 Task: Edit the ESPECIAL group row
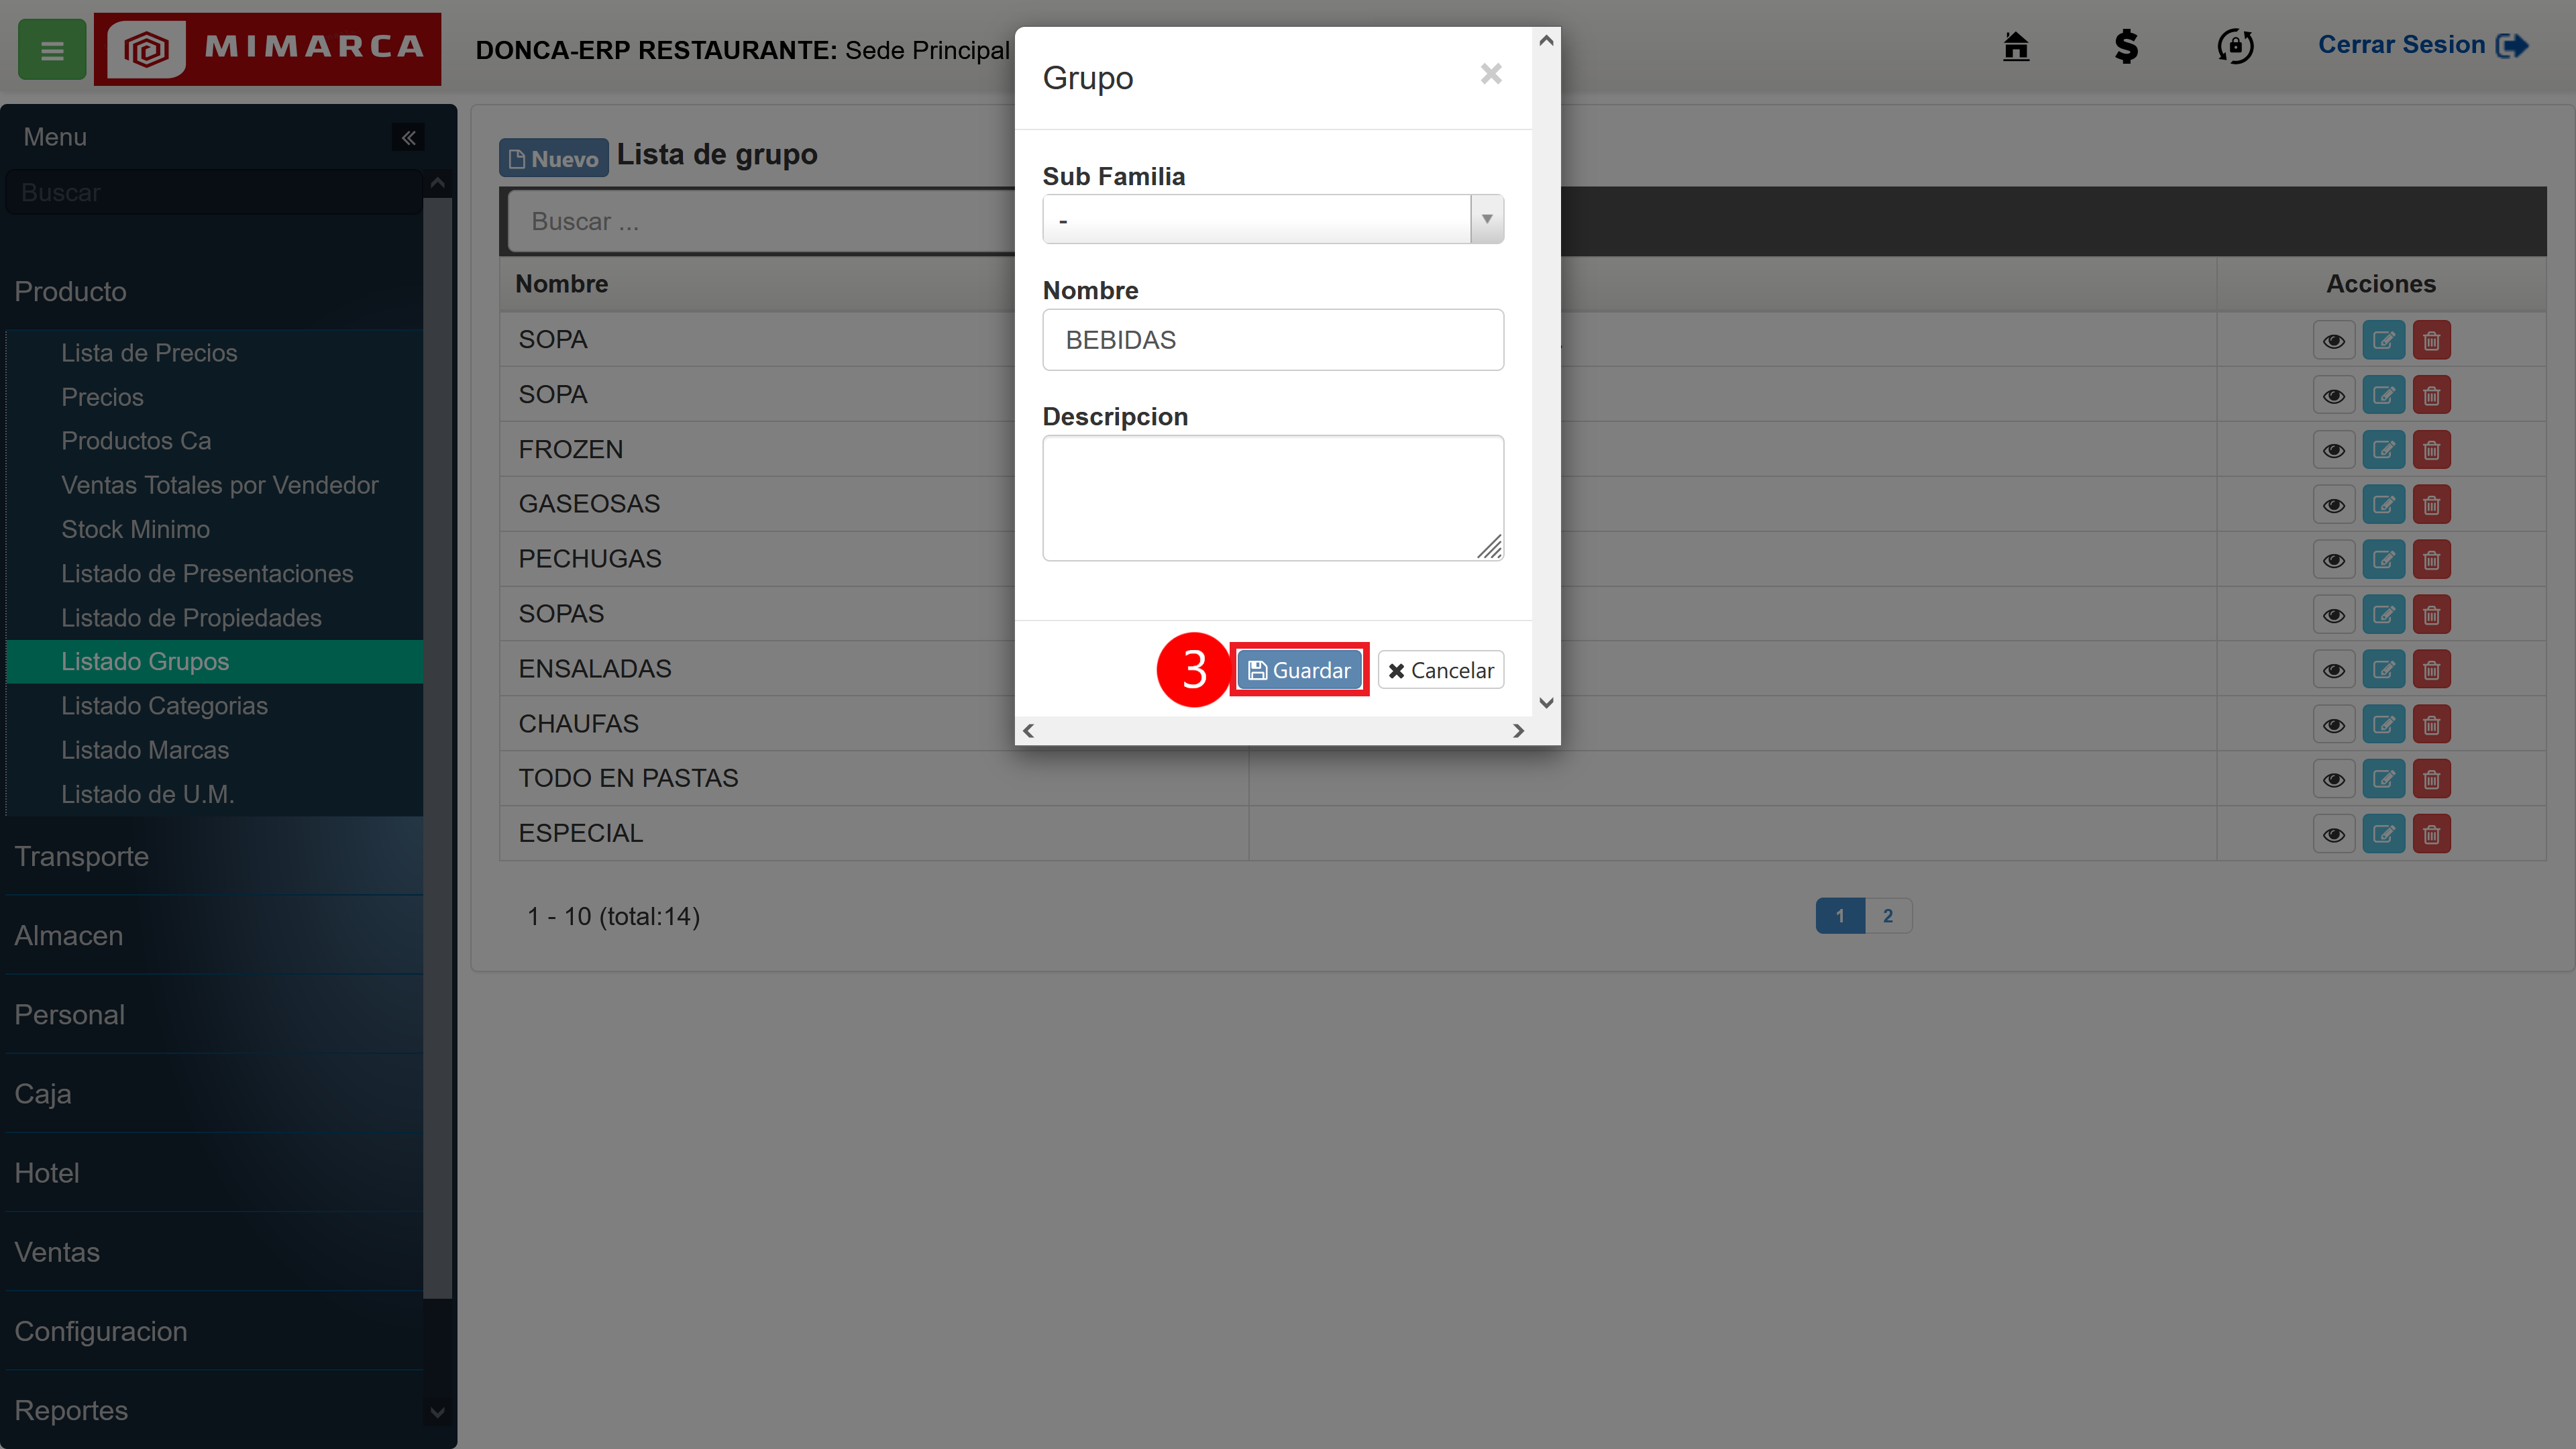2383,834
